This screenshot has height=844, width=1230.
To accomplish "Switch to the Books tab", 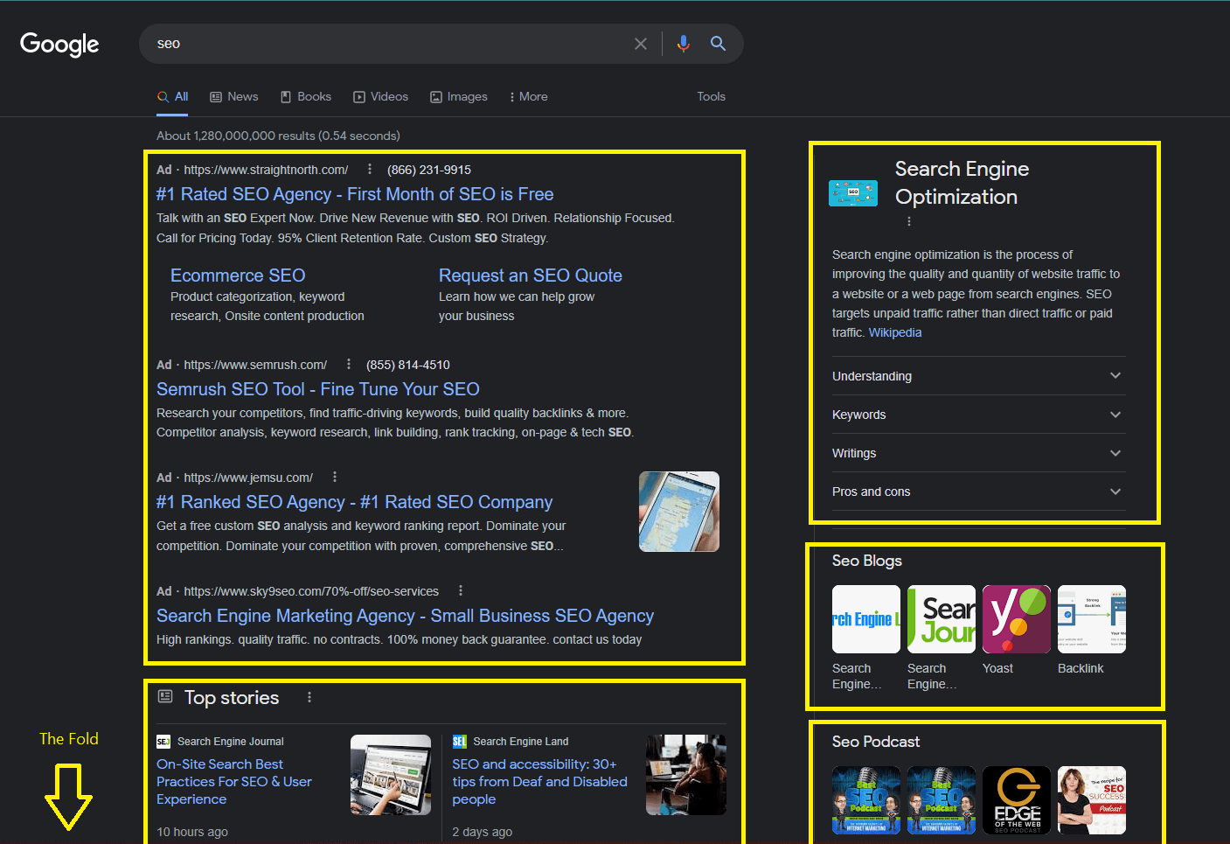I will (306, 96).
